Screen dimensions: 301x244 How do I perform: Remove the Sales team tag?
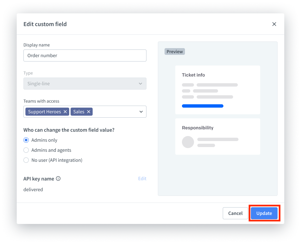click(89, 112)
